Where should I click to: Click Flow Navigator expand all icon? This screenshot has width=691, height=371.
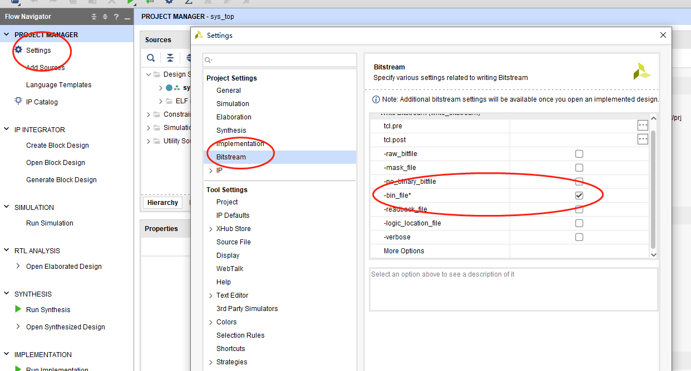pos(105,17)
